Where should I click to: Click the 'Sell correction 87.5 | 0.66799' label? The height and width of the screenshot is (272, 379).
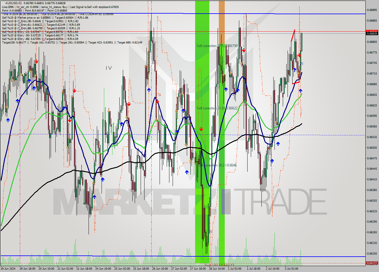pos(217,46)
